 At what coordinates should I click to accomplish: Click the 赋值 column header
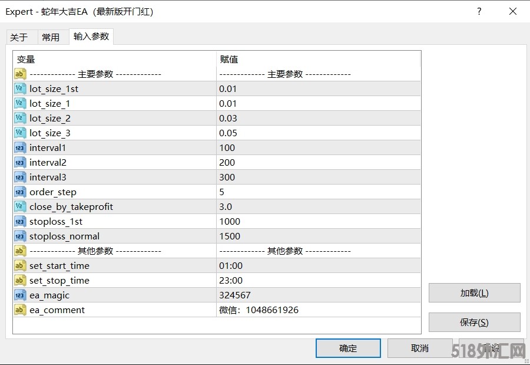[x=319, y=59]
